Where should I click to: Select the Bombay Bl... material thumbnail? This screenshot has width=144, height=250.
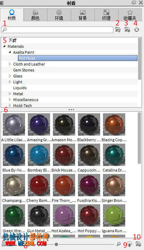click(39, 155)
